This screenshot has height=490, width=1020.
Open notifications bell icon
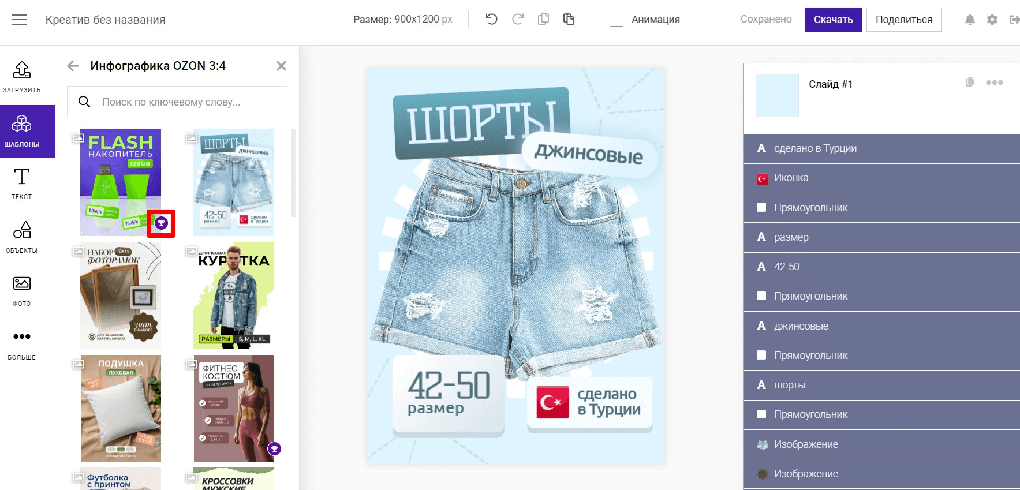click(970, 20)
